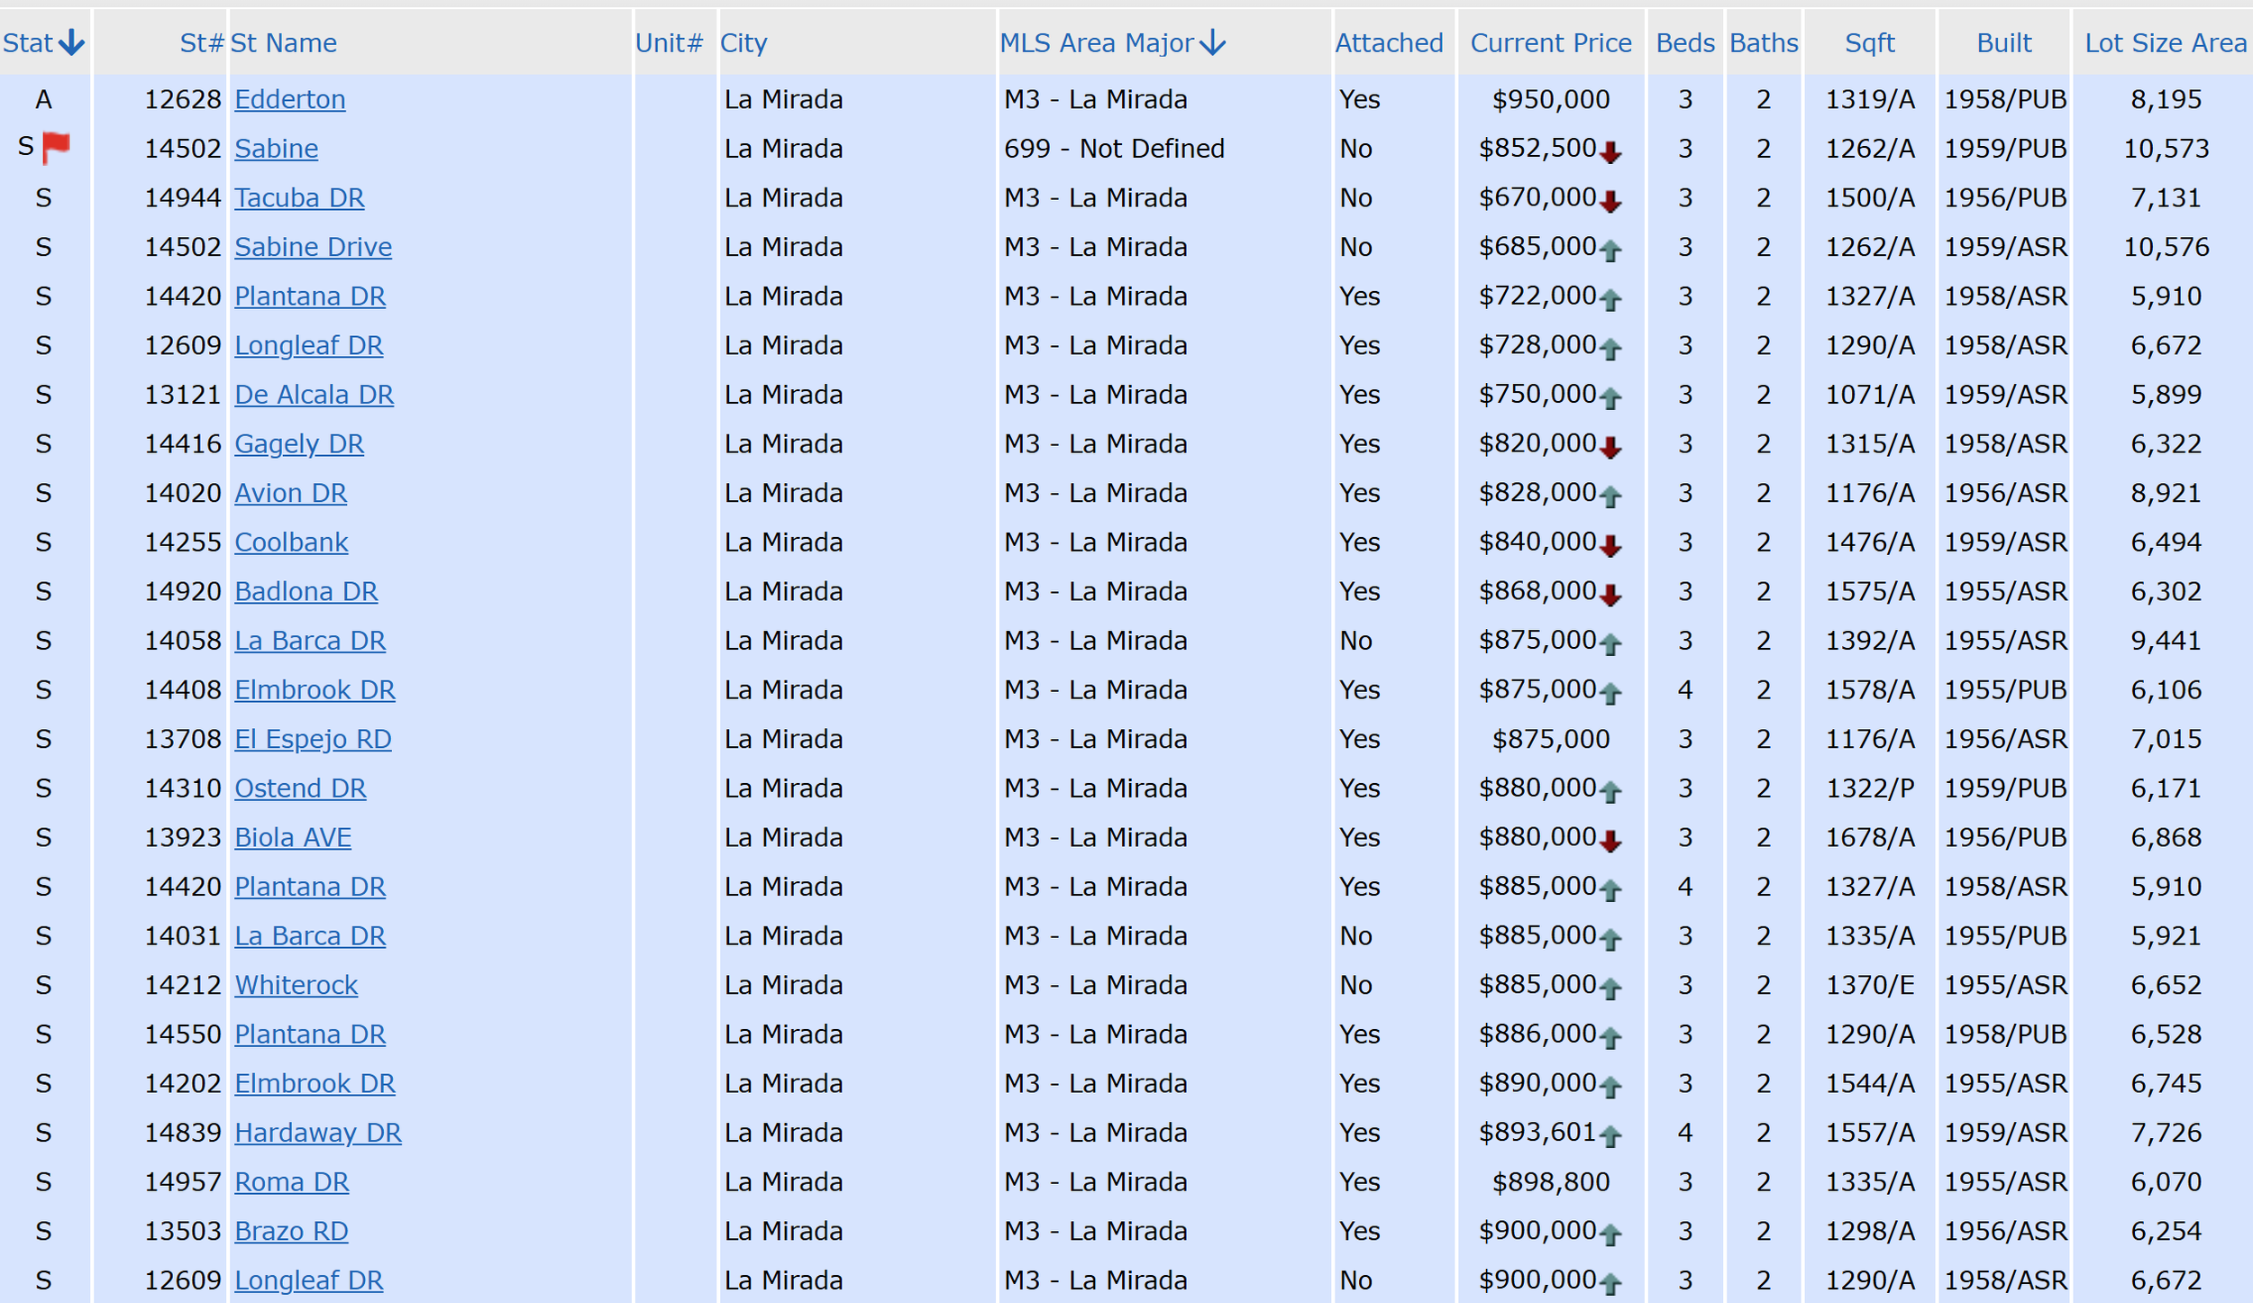Image resolution: width=2253 pixels, height=1303 pixels.
Task: Click the red price-drop arrow next to $852,500
Action: (1610, 152)
